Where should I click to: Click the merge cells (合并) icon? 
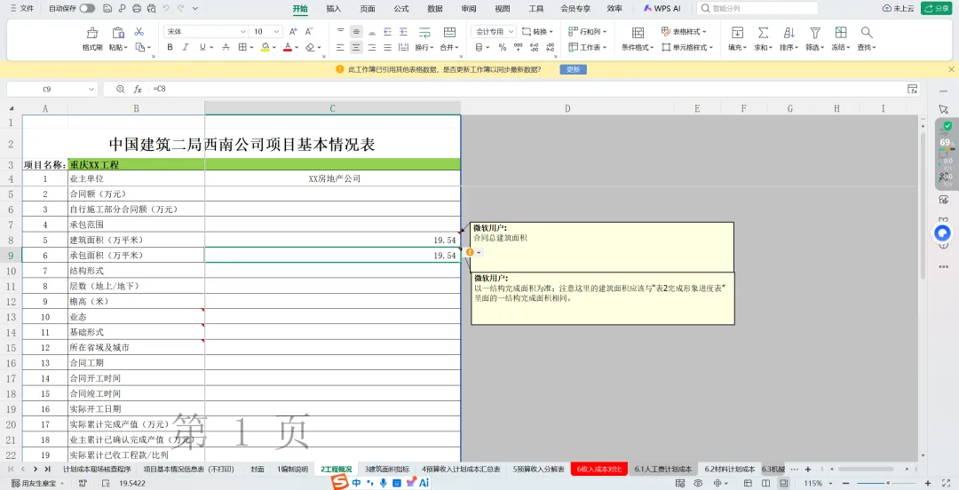449,33
